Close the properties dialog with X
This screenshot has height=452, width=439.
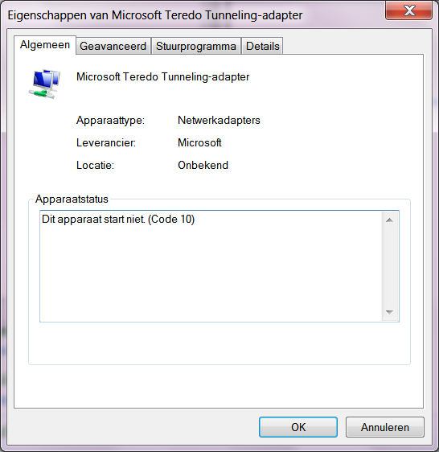[x=408, y=10]
